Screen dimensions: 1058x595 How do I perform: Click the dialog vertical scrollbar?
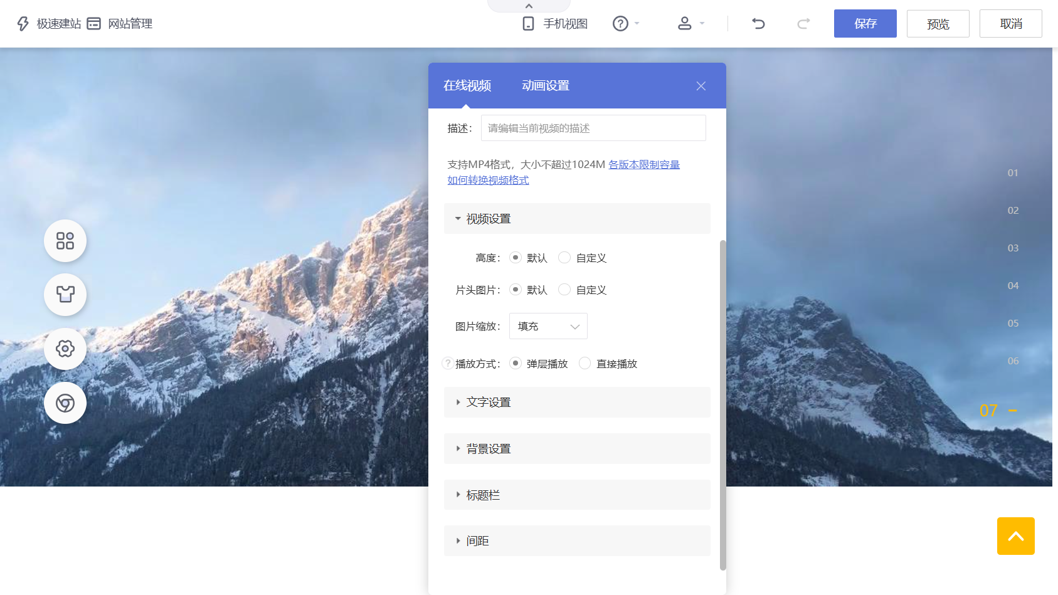pos(722,405)
